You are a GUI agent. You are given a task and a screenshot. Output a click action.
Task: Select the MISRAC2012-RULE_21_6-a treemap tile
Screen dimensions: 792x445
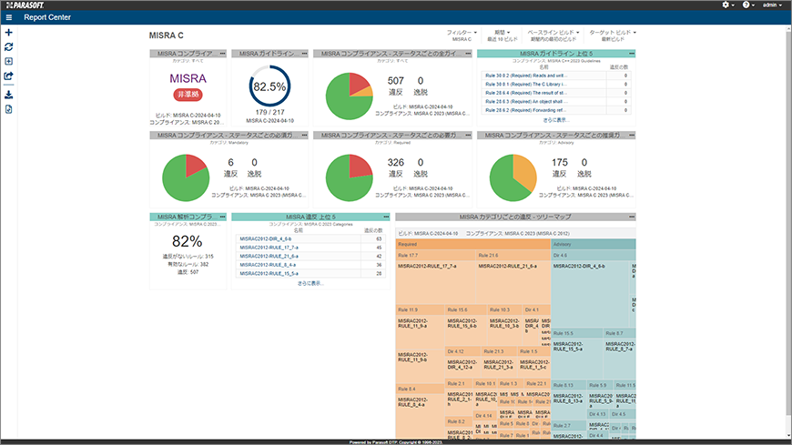coord(513,282)
